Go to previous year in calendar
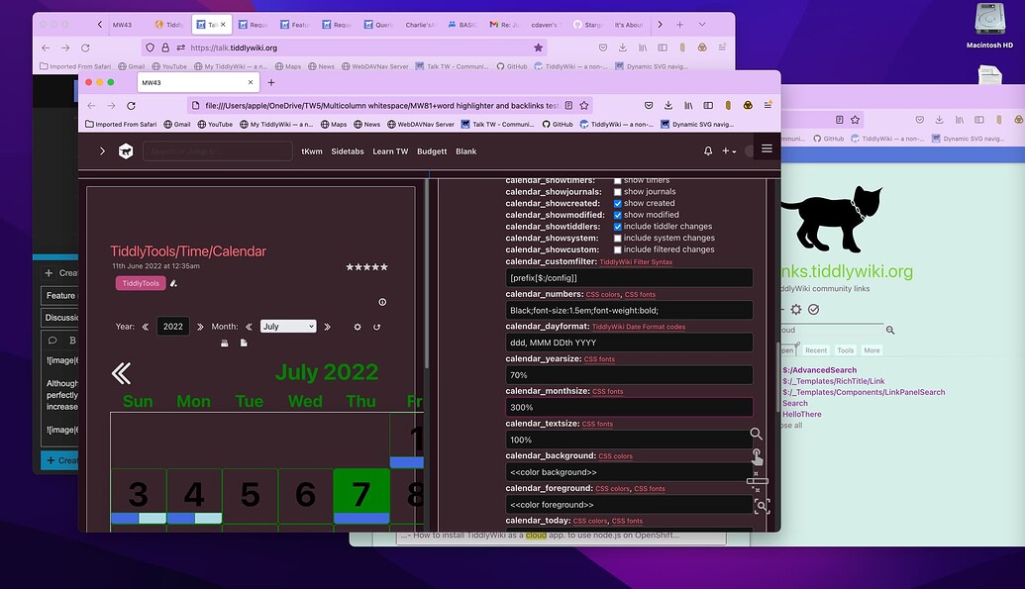 tap(146, 327)
